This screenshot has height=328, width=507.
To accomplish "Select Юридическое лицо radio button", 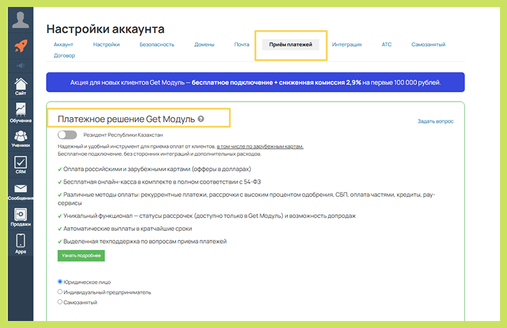I will click(x=60, y=282).
